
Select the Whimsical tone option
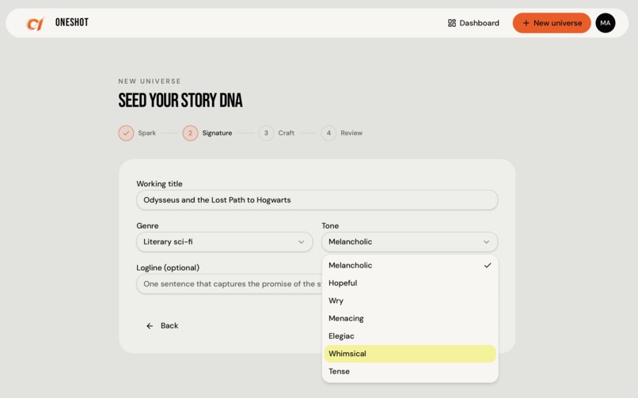[410, 354]
